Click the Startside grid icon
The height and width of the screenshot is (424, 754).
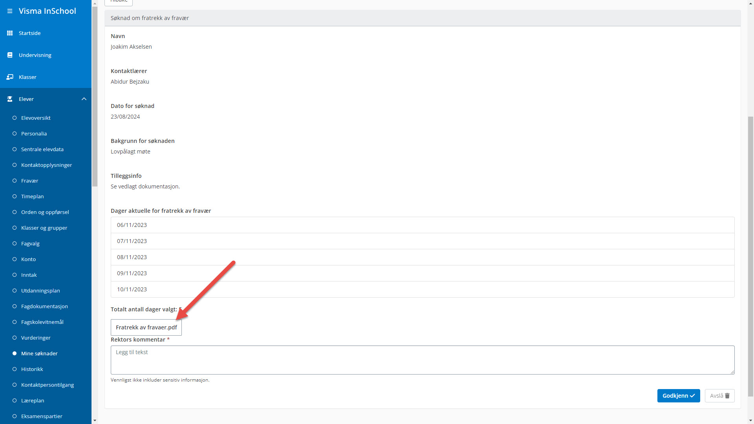(10, 33)
